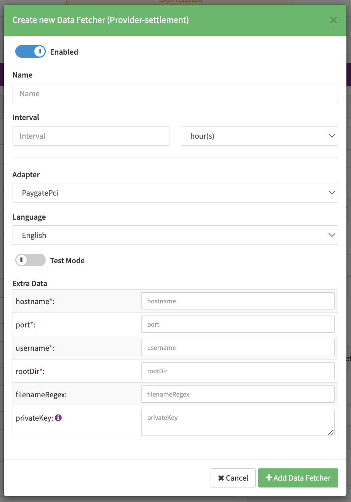Select the hostname text field
Image resolution: width=351 pixels, height=502 pixels.
238,301
